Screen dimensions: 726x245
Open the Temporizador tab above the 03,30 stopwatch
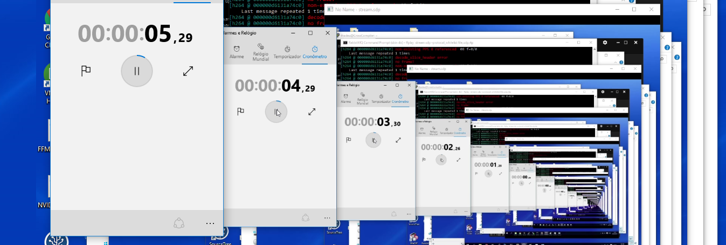tap(381, 99)
